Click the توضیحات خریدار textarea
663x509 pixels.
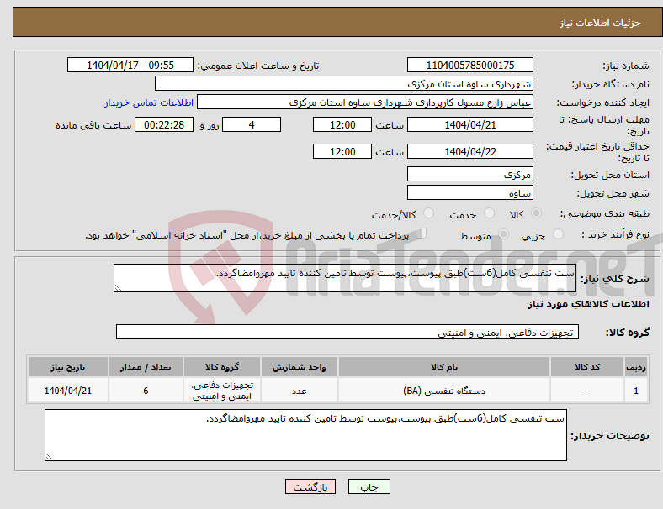305,435
